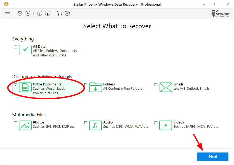The width and height of the screenshot is (234, 165).
Task: Select the "Photos" label
Action: (x=39, y=122)
